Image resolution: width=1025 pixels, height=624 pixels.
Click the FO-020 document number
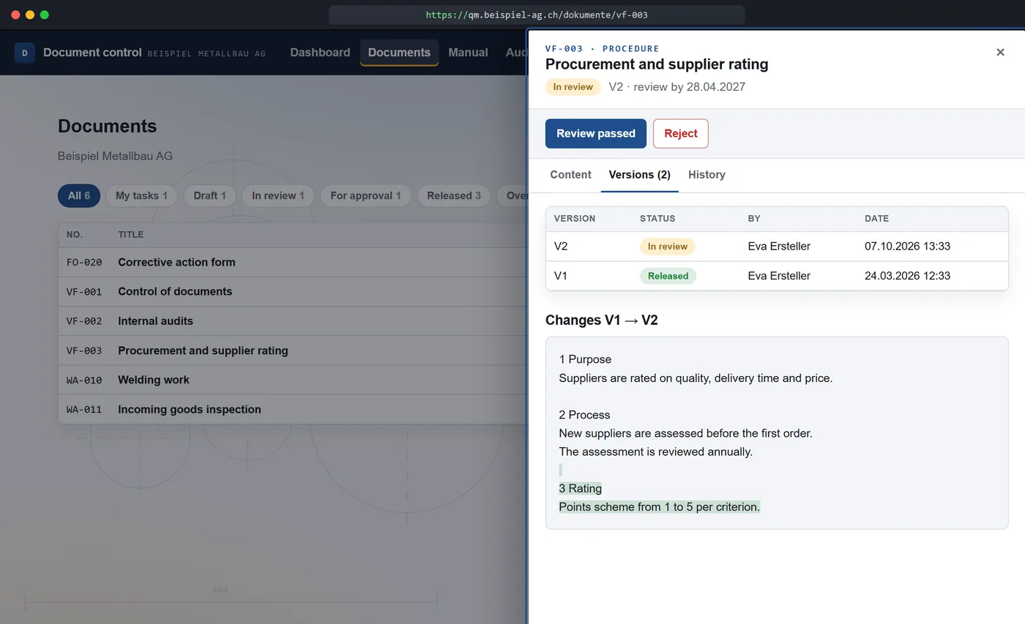(x=84, y=262)
